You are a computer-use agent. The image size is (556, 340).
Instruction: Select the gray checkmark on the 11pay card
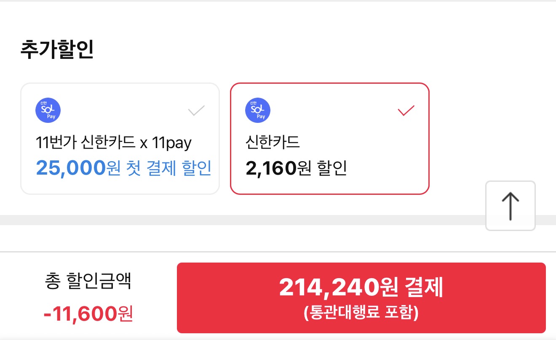click(196, 111)
